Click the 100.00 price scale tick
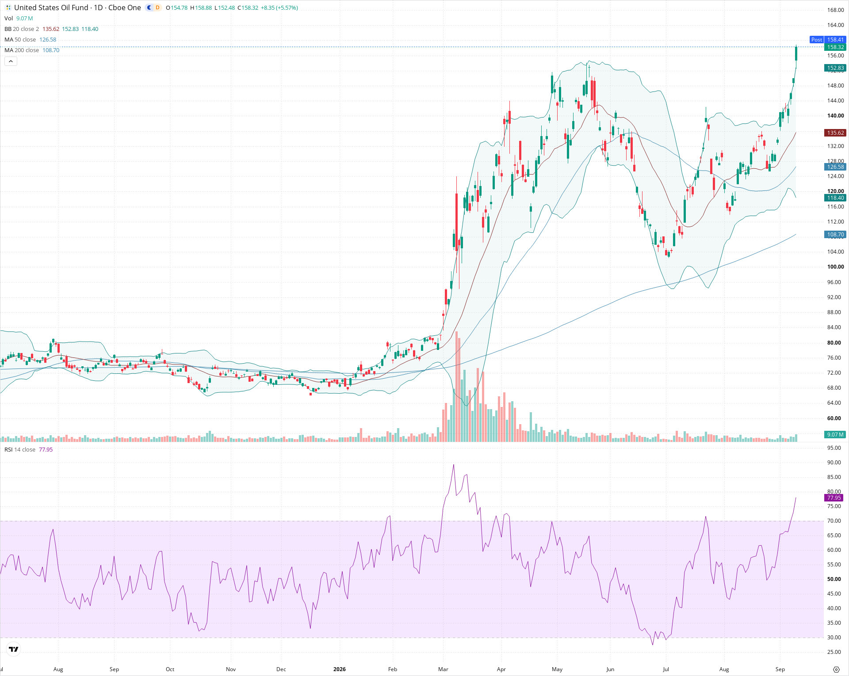 click(835, 266)
